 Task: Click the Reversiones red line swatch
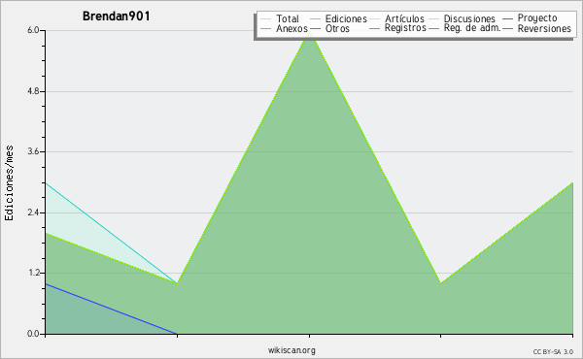(507, 28)
